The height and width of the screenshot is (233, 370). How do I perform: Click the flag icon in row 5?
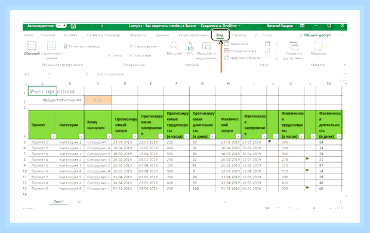pos(270,141)
